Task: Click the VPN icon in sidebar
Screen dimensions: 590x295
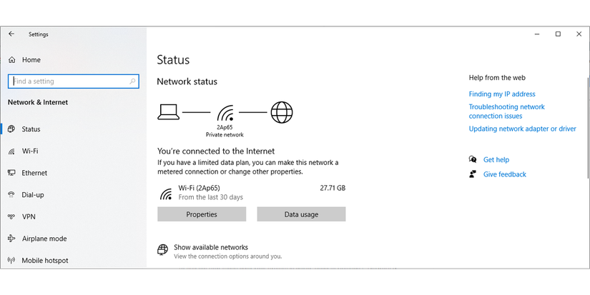Action: point(11,216)
